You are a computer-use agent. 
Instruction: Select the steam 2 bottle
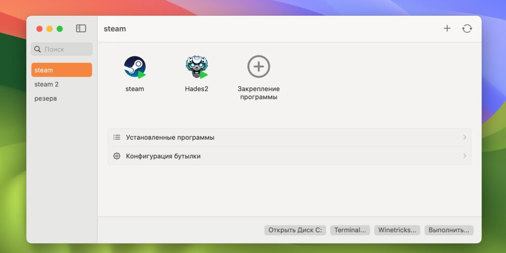[62, 84]
